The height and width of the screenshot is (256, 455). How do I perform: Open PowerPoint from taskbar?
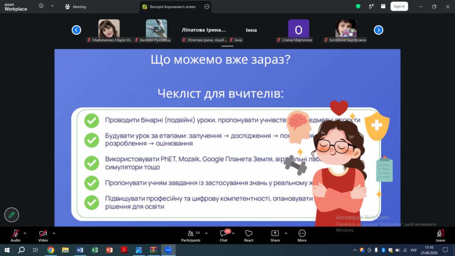click(109, 250)
